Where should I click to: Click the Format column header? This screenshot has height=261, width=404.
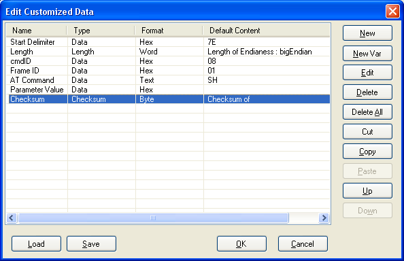tap(169, 31)
